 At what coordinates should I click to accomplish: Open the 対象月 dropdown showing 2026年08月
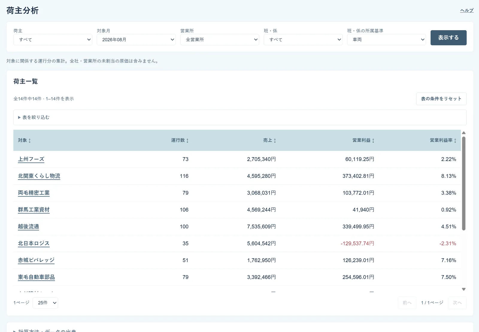(136, 39)
